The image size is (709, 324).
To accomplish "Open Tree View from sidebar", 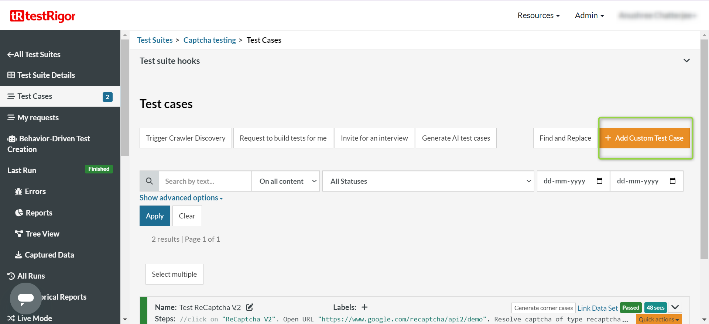I will pyautogui.click(x=42, y=234).
